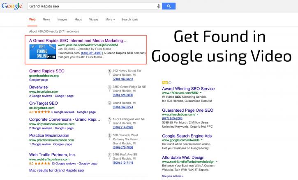Image resolution: width=298 pixels, height=180 pixels.
Task: Call (248) 763-9518 link
Action: point(123,79)
